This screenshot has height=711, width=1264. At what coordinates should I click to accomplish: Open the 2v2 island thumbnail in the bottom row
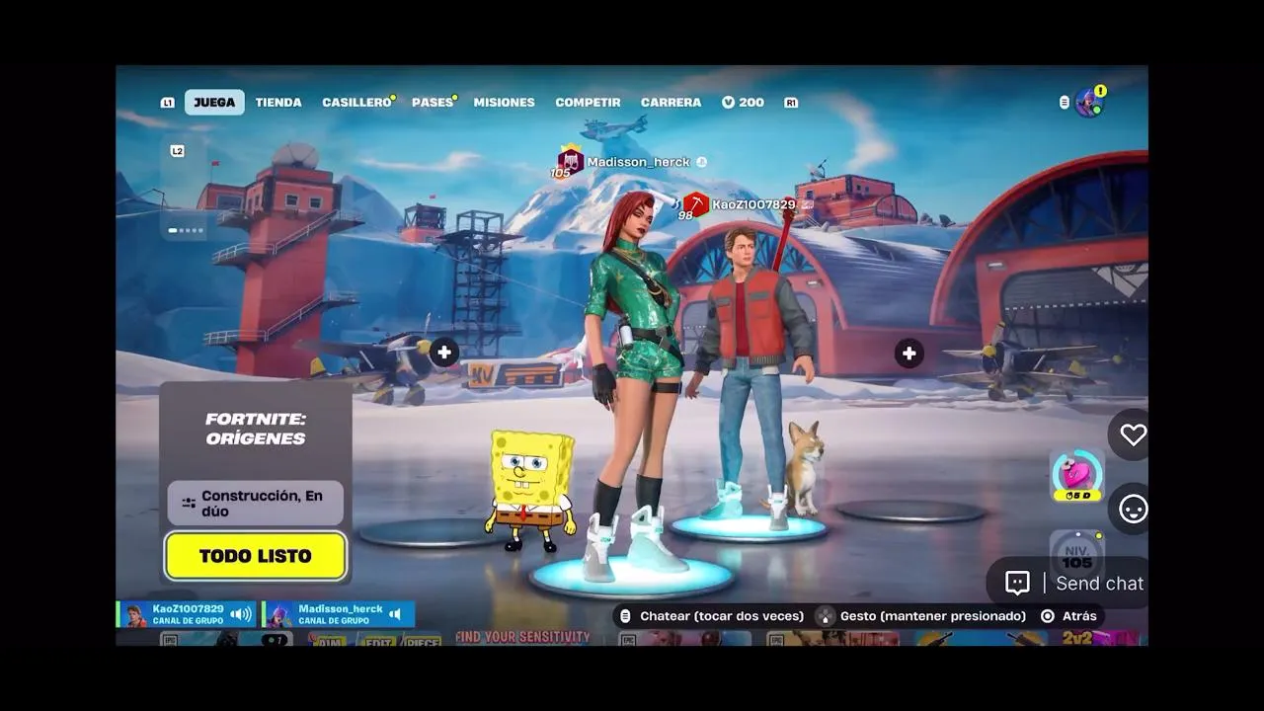point(1099,638)
